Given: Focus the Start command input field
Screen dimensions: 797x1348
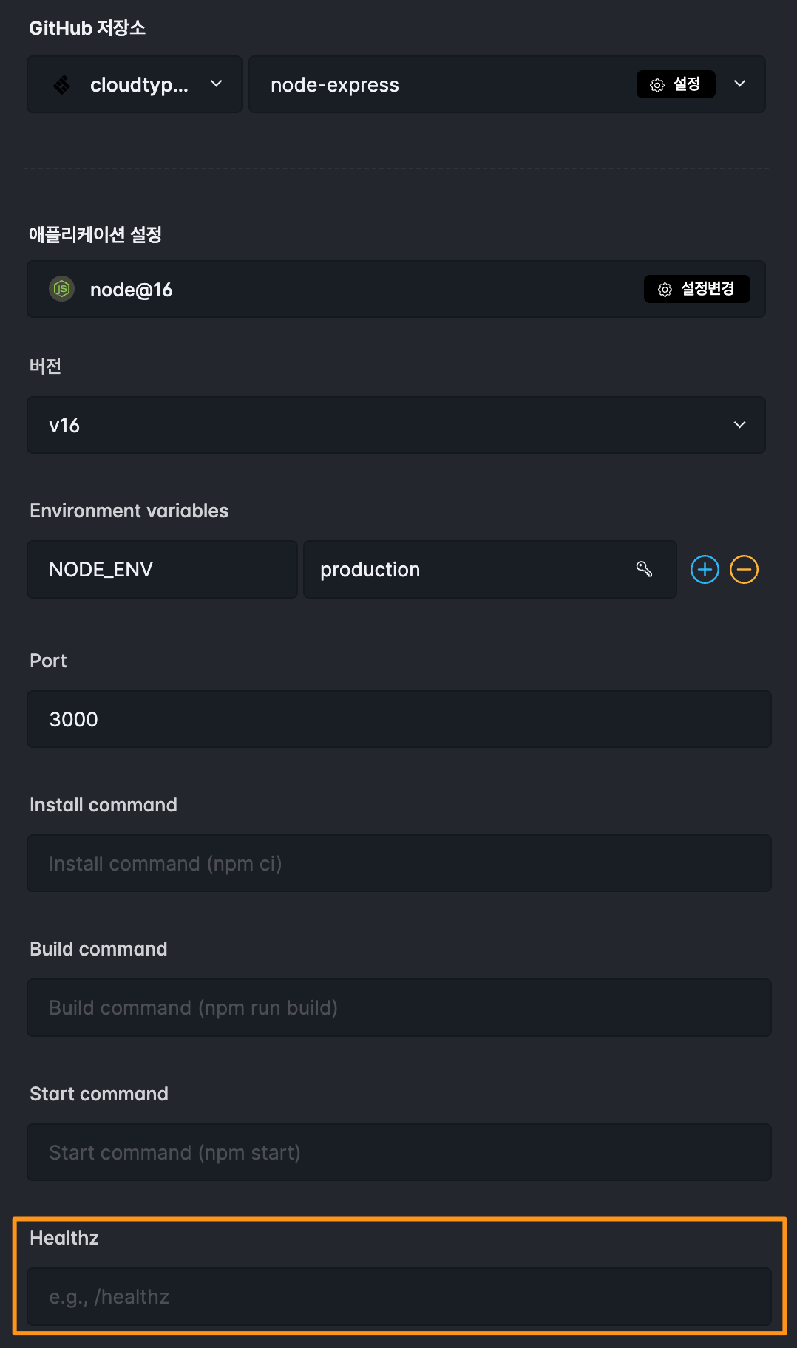Looking at the screenshot, I should pyautogui.click(x=398, y=1152).
